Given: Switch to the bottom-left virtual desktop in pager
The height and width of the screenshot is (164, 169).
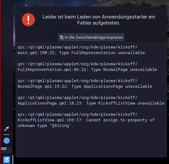Looking at the screenshot, I should point(4,152).
